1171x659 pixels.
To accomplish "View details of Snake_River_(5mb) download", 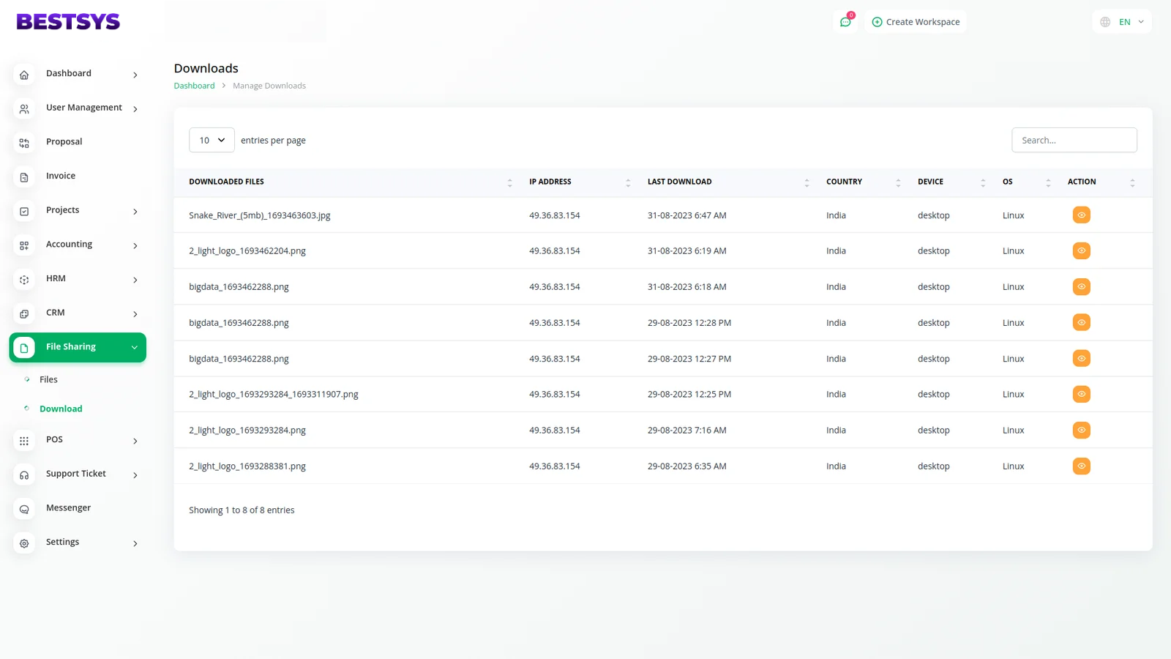I will [1081, 215].
